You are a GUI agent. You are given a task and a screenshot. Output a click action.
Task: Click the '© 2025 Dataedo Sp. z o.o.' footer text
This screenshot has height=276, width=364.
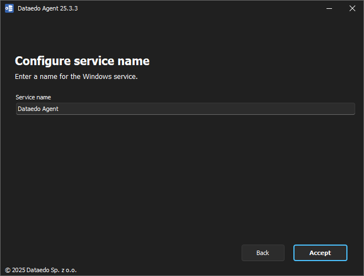[41, 270]
